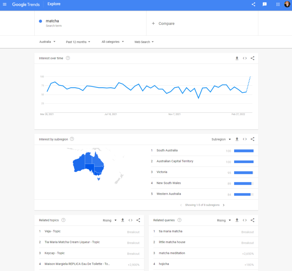
Task: Open the Subregion view dropdown
Action: pos(221,139)
